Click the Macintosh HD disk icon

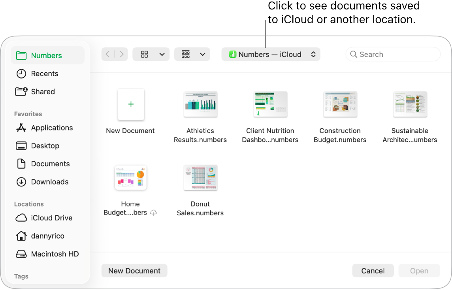(x=21, y=254)
